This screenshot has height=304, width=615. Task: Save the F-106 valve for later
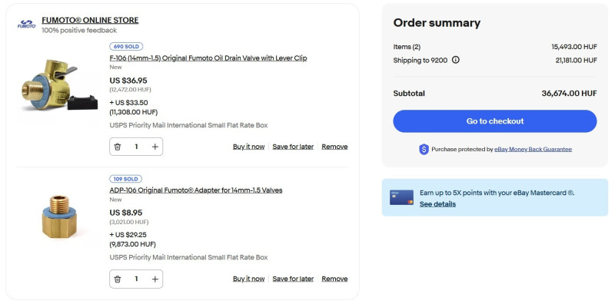[x=293, y=147]
